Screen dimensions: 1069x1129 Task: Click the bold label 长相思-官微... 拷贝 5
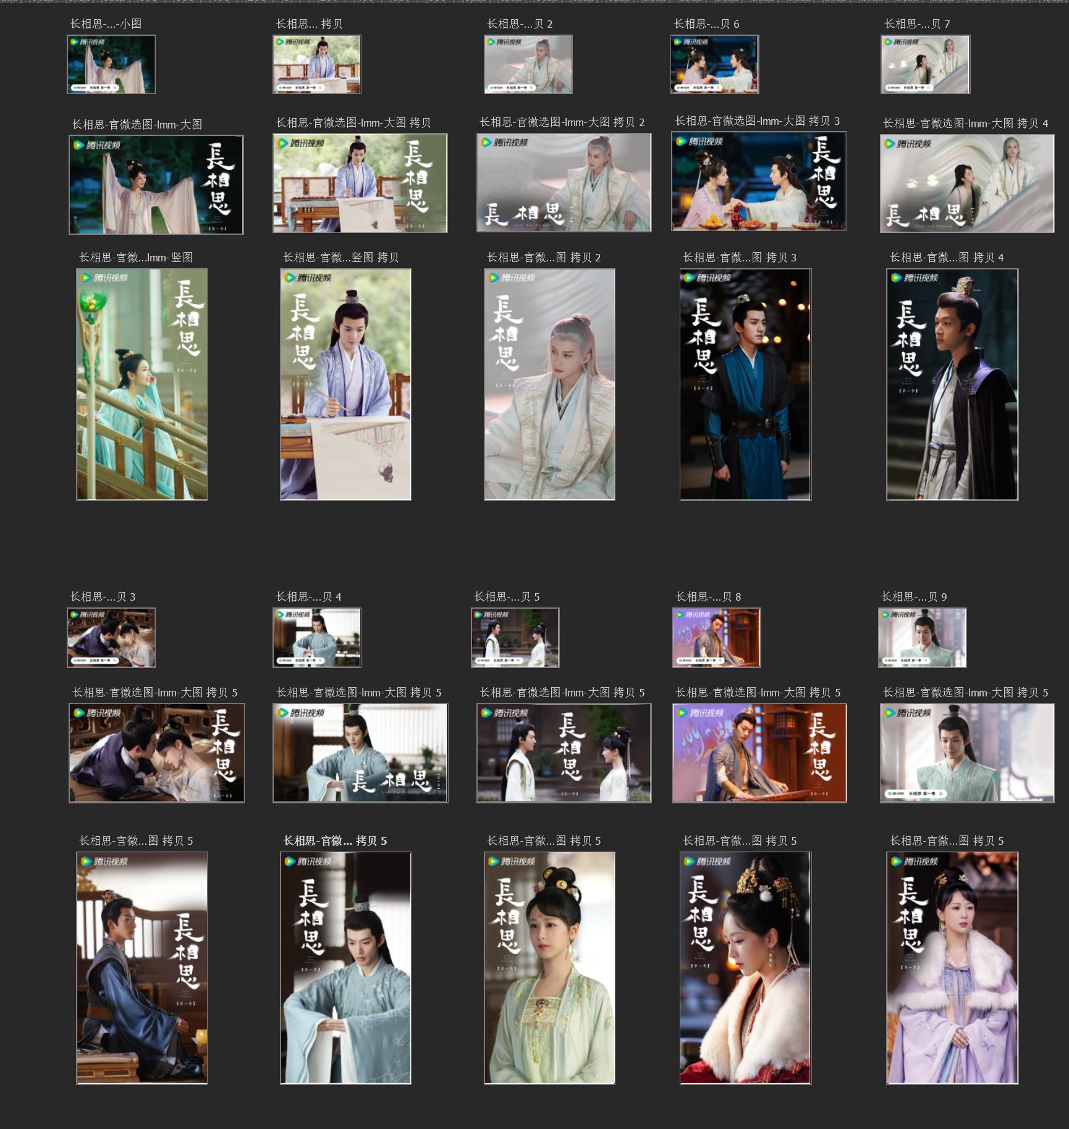335,840
